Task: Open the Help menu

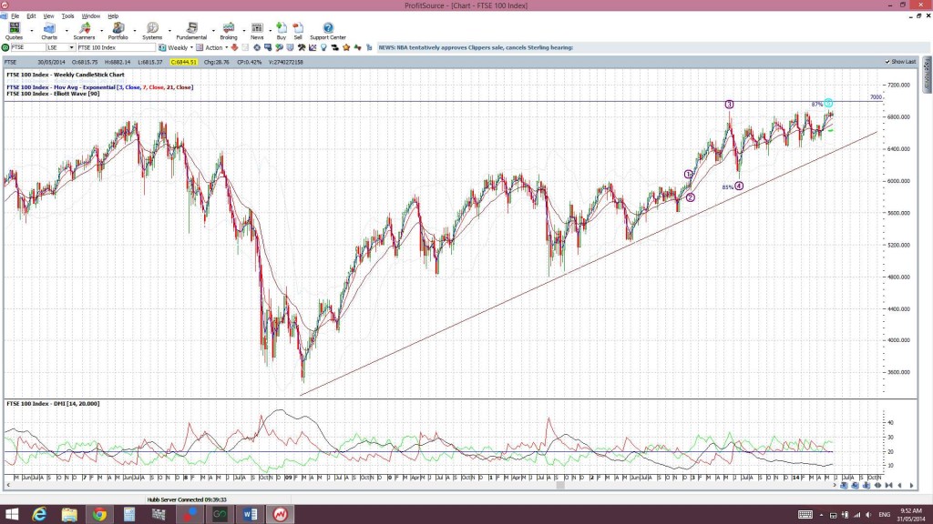Action: pyautogui.click(x=113, y=16)
